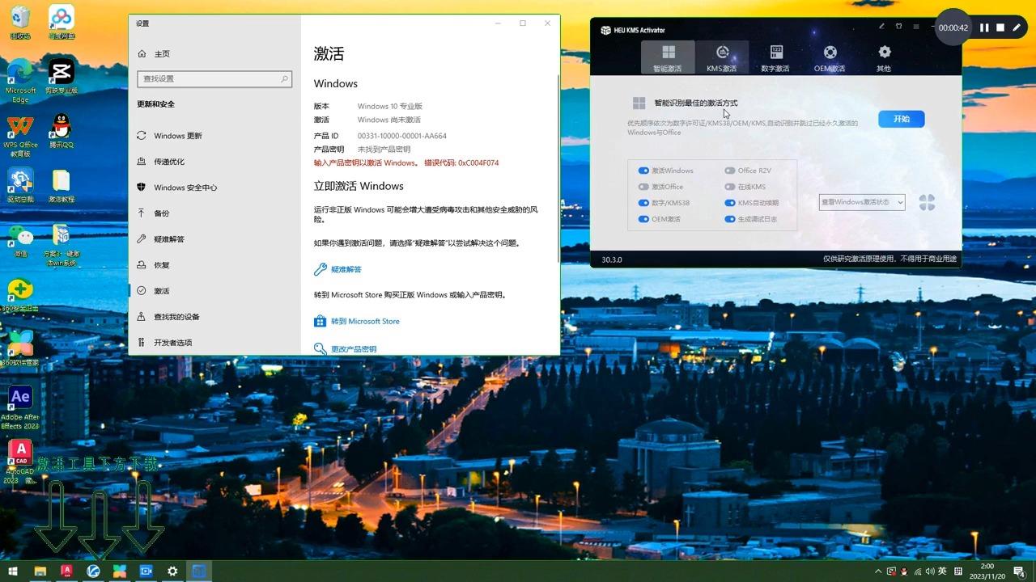The image size is (1036, 582).
Task: Select Windows 更新 in Settings sidebar
Action: (x=214, y=136)
